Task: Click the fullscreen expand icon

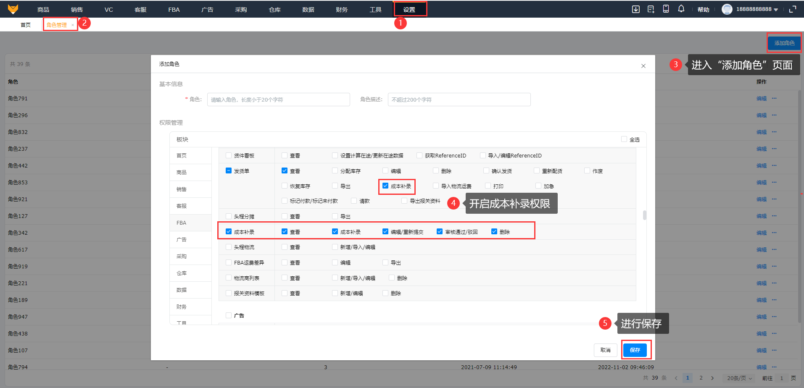Action: pyautogui.click(x=793, y=9)
